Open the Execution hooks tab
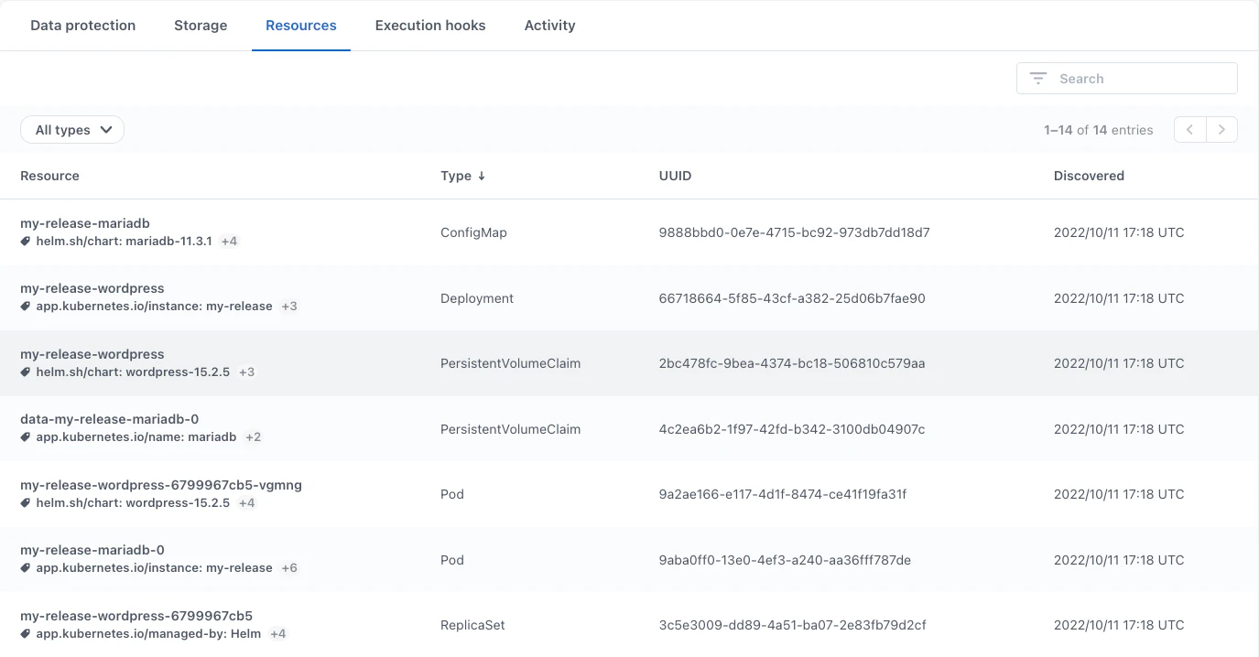The width and height of the screenshot is (1259, 657). pyautogui.click(x=430, y=26)
